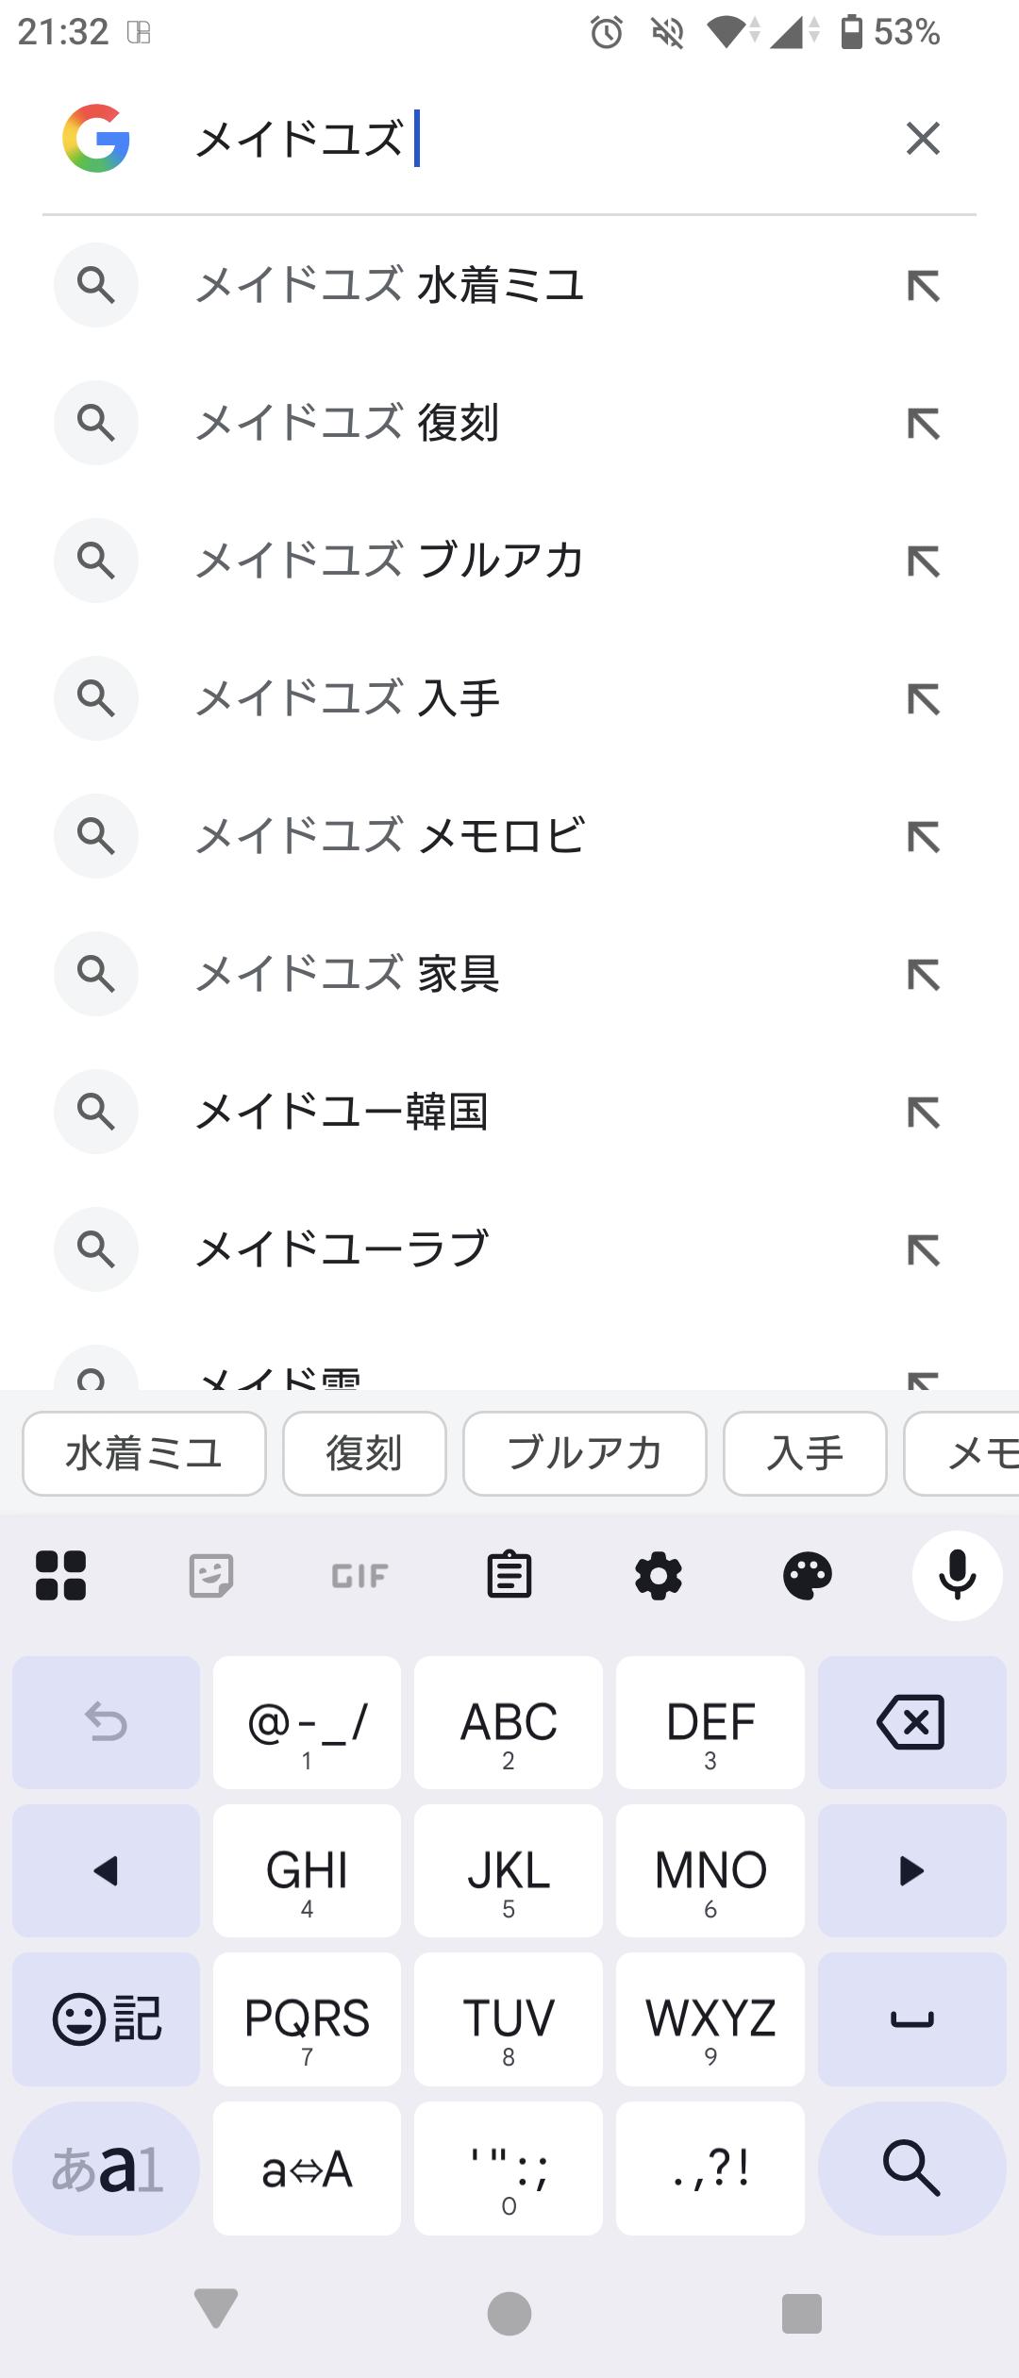Toggle letter case with a⇔A key
1019x2378 pixels.
coord(307,2168)
